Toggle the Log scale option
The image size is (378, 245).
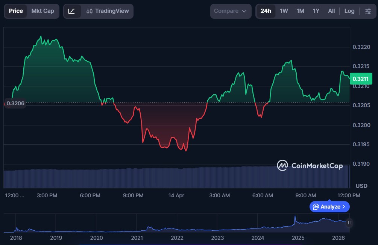(349, 11)
